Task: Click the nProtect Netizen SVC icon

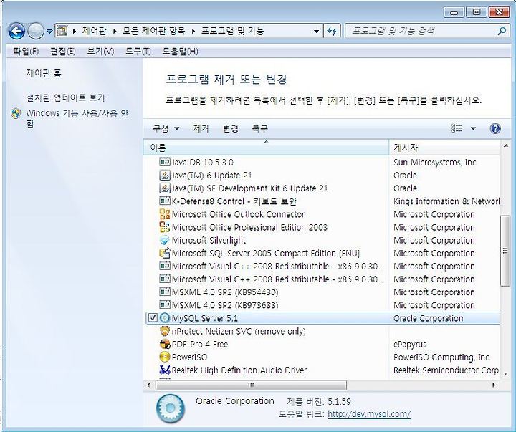Action: point(165,331)
